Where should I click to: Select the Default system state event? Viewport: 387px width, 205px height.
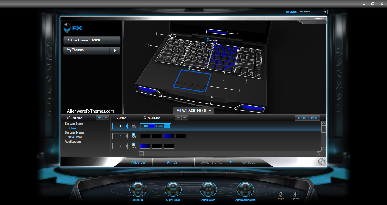73,128
